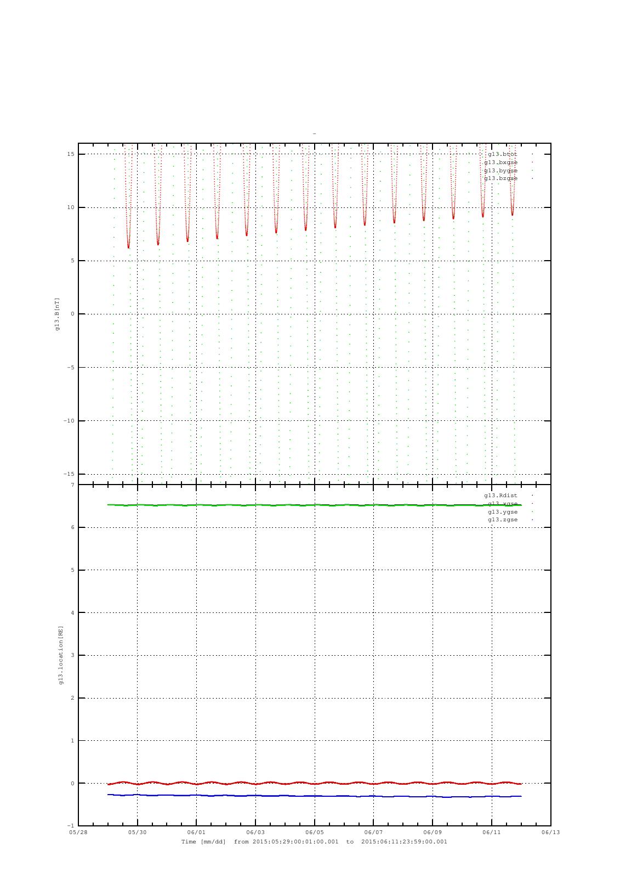Click the 7 tick on the location axis

coord(72,485)
